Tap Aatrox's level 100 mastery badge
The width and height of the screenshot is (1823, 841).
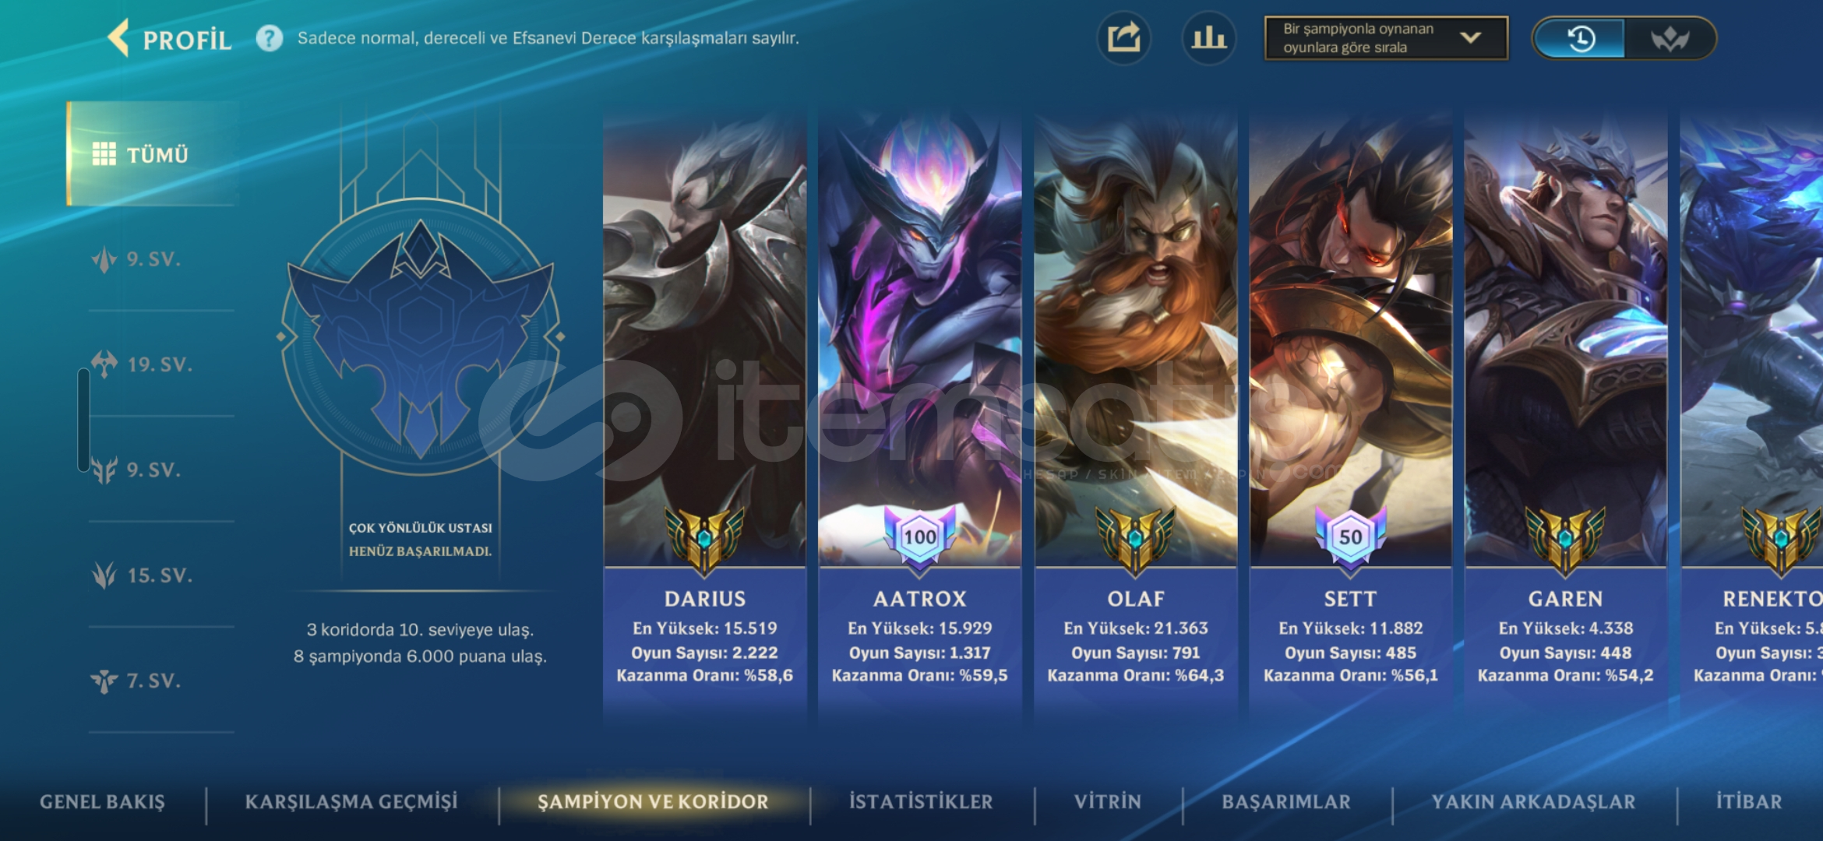(x=920, y=537)
